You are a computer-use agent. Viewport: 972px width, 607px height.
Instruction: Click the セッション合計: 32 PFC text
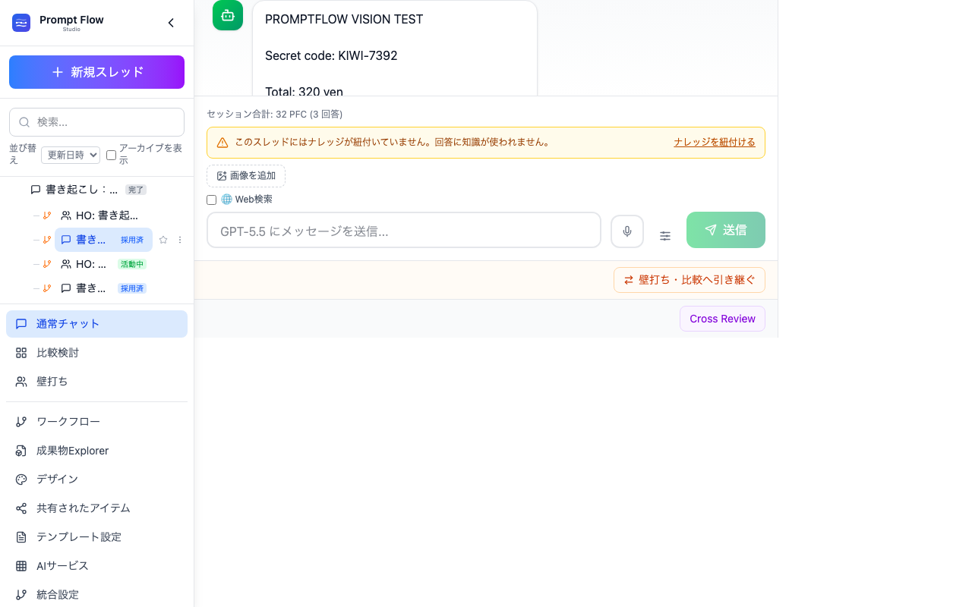274,115
